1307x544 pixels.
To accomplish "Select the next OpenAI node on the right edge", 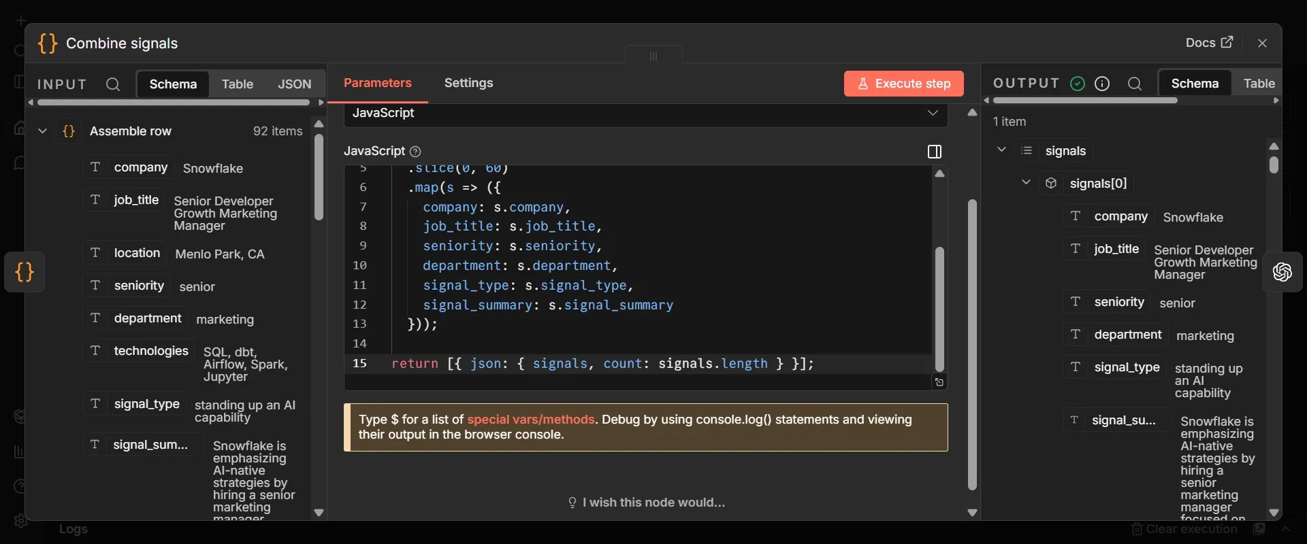I will (1282, 272).
